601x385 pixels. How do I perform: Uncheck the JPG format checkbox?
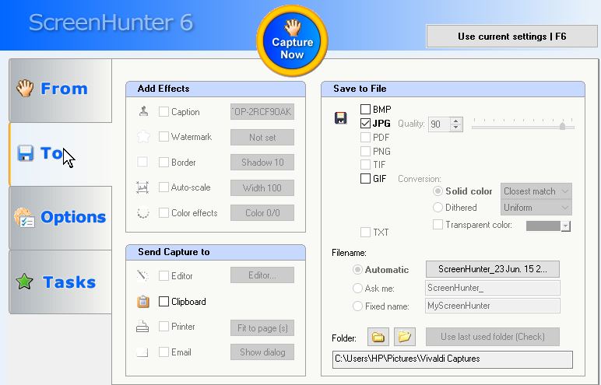[x=365, y=124]
